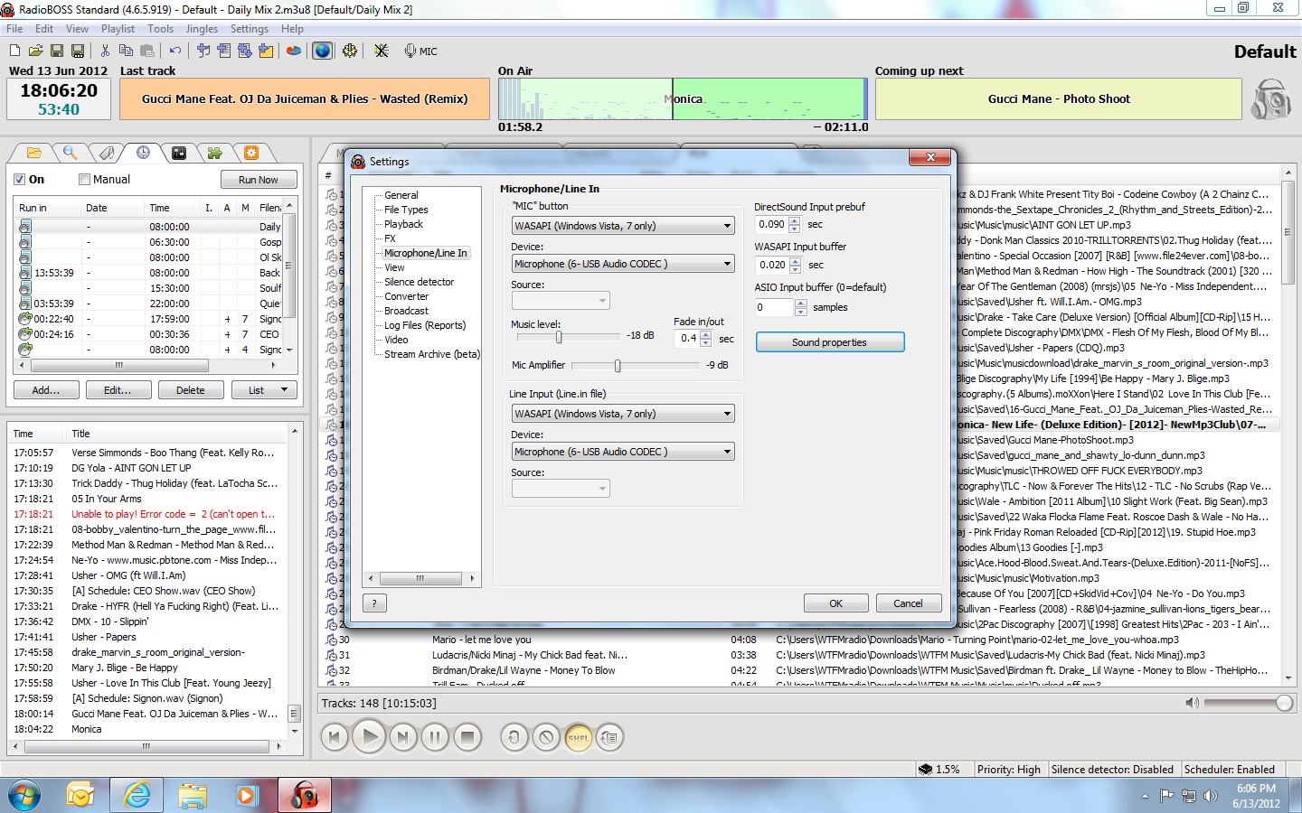This screenshot has width=1302, height=813.
Task: Toggle the SHFL shuffle button
Action: pyautogui.click(x=578, y=737)
